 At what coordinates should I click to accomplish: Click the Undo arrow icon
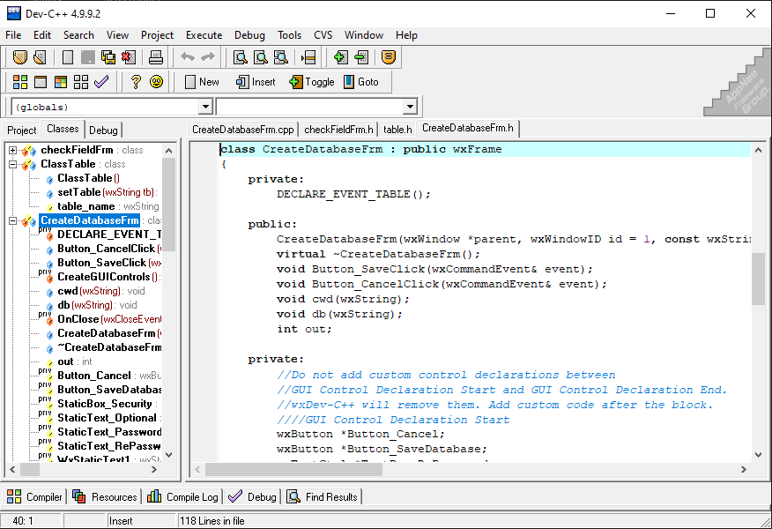click(188, 57)
